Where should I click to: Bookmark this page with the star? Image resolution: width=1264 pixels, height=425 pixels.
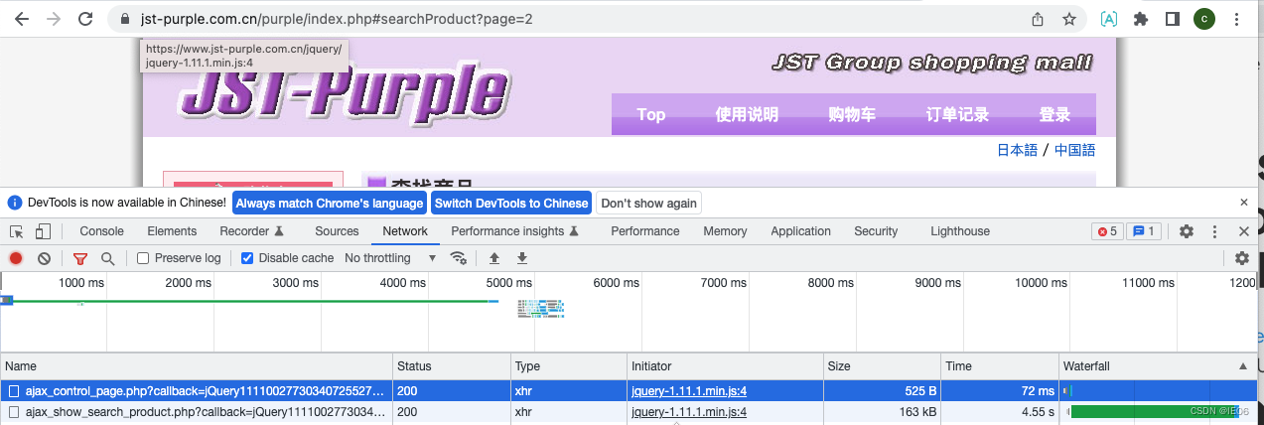point(1069,19)
